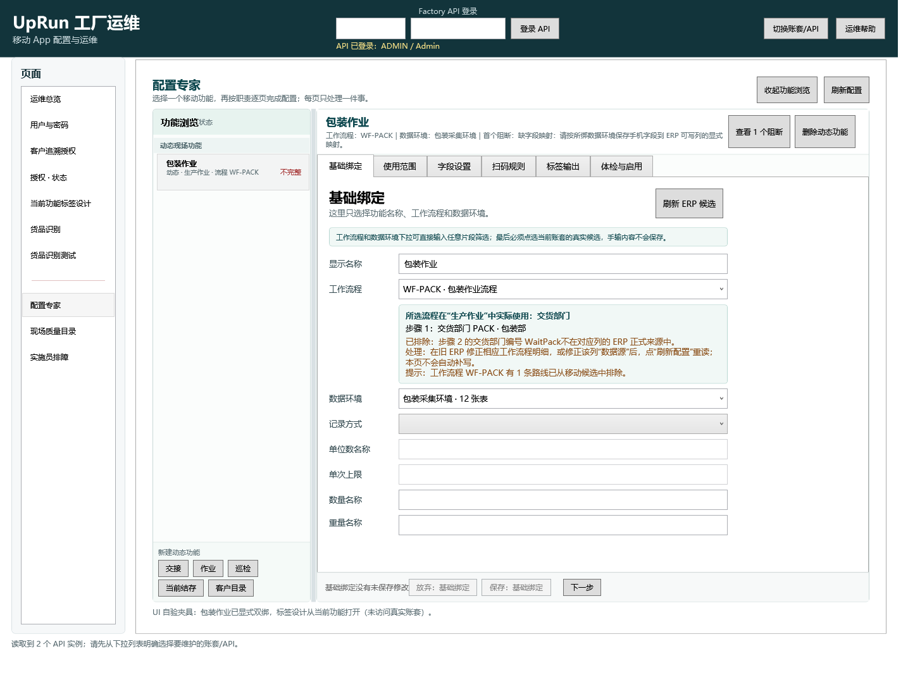Viewport: 908px width, 682px height.
Task: Click 收起功能浏览 to collapse the browser
Action: (787, 90)
